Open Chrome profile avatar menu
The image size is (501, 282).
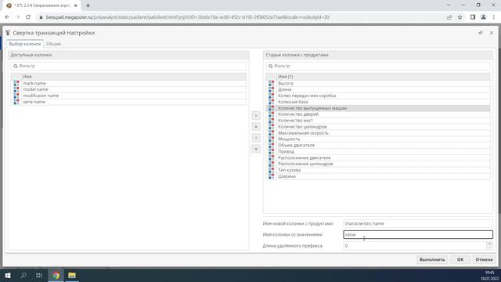(x=484, y=17)
